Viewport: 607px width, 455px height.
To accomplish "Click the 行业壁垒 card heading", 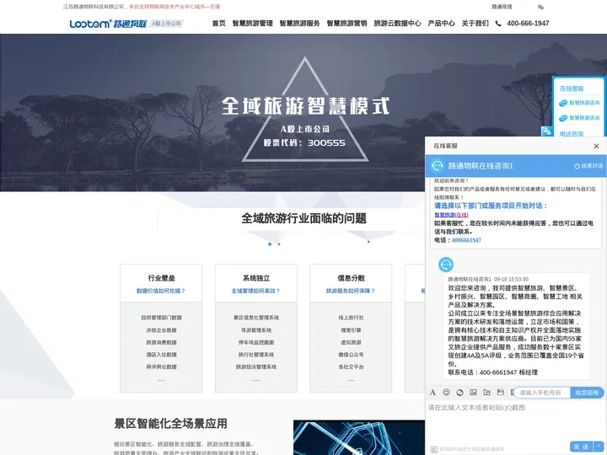I will 161,278.
